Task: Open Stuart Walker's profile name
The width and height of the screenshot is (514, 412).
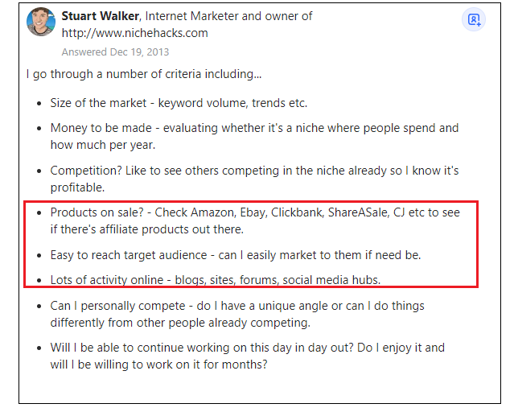Action: click(x=101, y=16)
